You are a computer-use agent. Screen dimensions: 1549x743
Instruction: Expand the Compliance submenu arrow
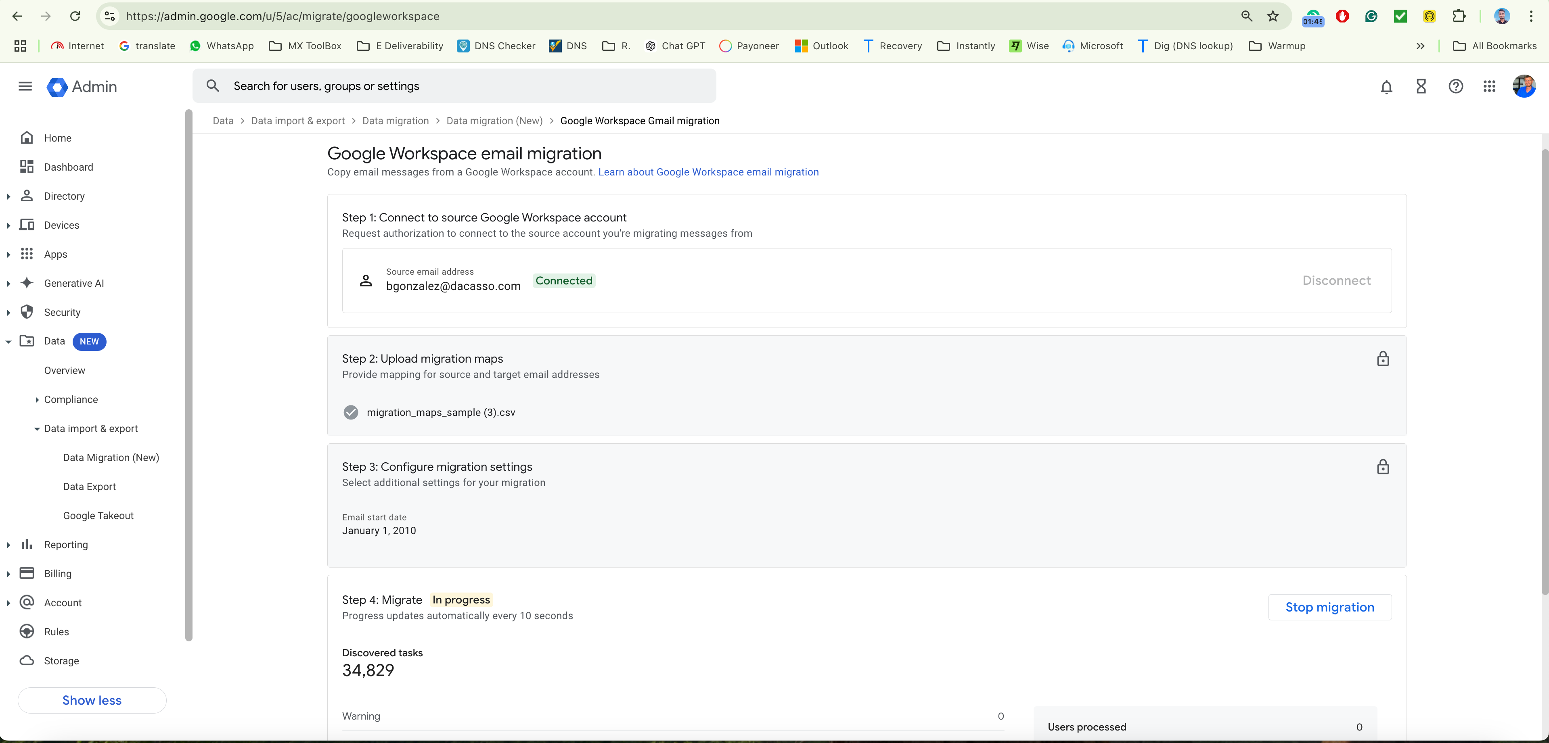point(37,400)
